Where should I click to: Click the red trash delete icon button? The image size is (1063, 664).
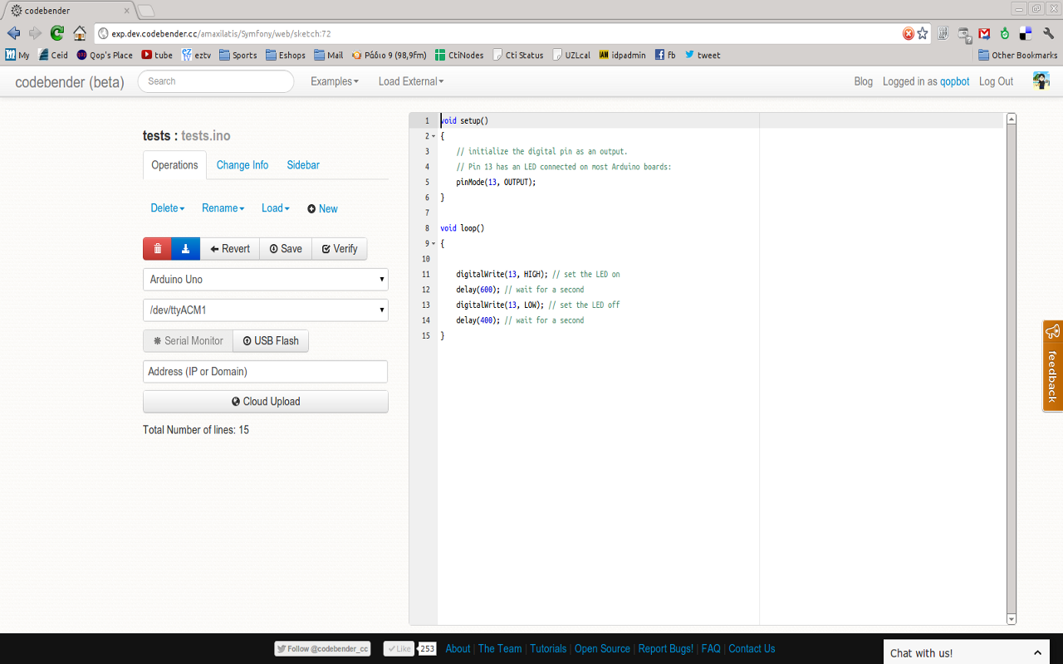(x=157, y=249)
